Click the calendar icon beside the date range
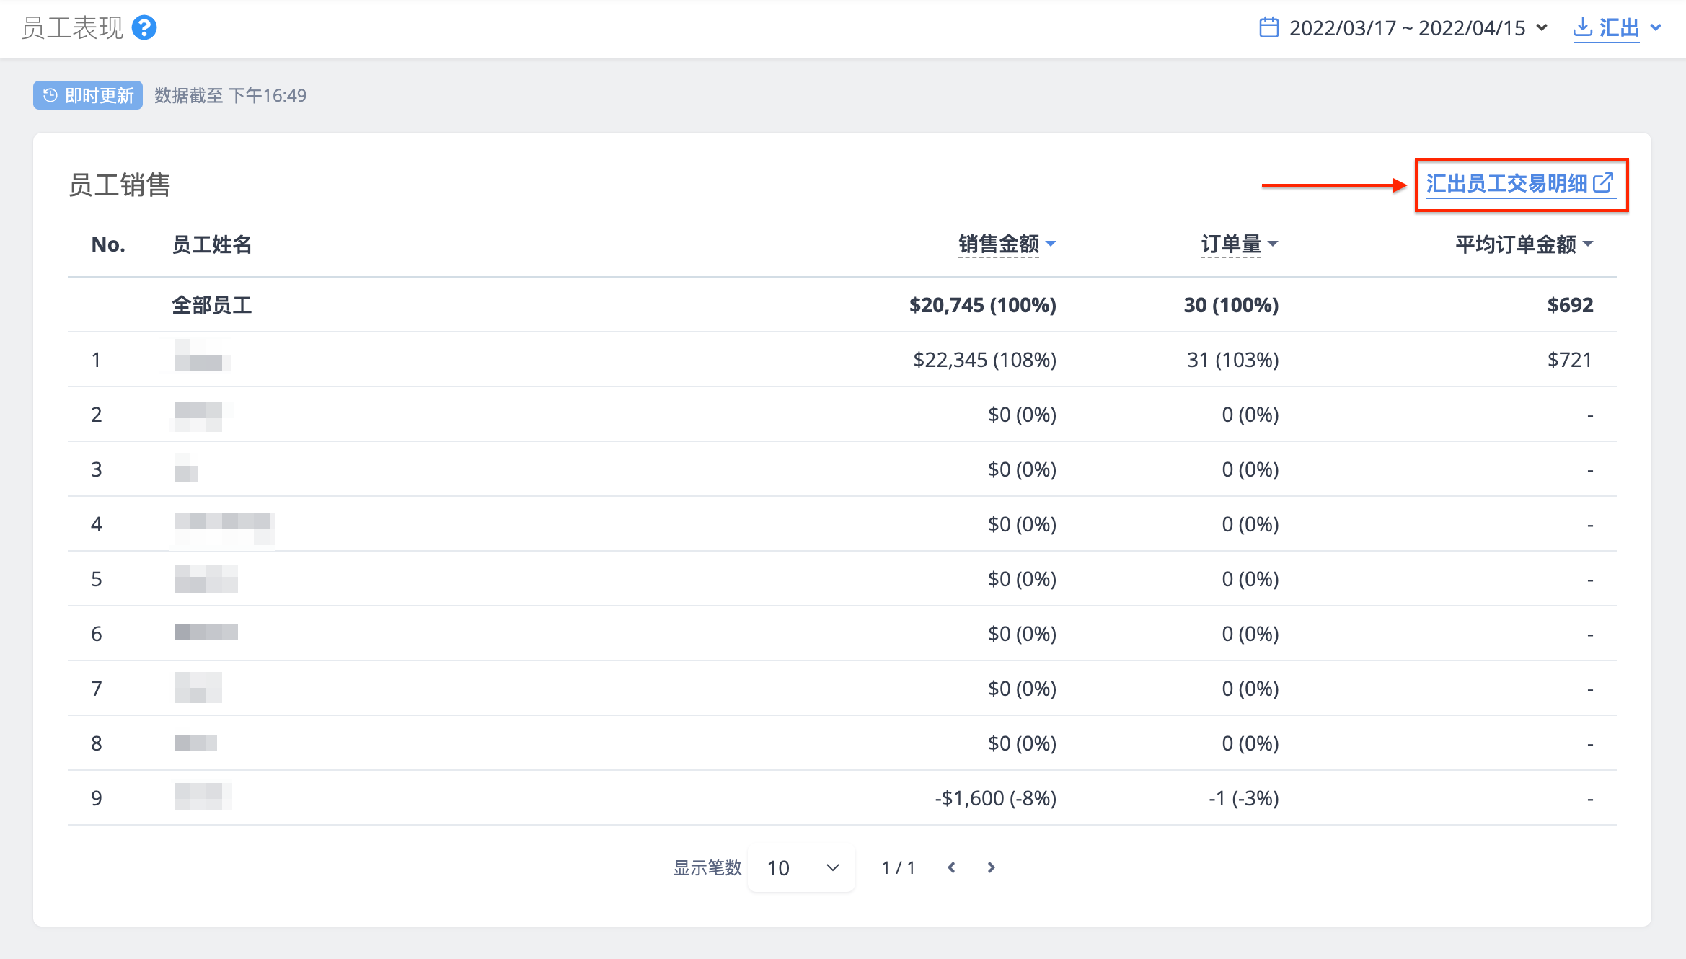This screenshot has width=1686, height=959. click(x=1268, y=28)
